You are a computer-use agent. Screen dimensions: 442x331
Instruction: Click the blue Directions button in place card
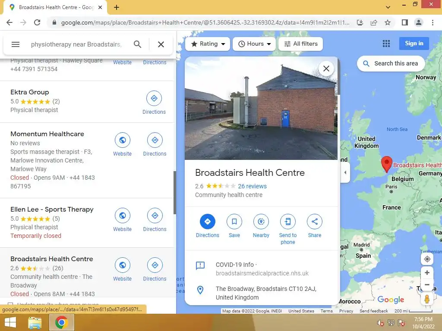pos(208,222)
